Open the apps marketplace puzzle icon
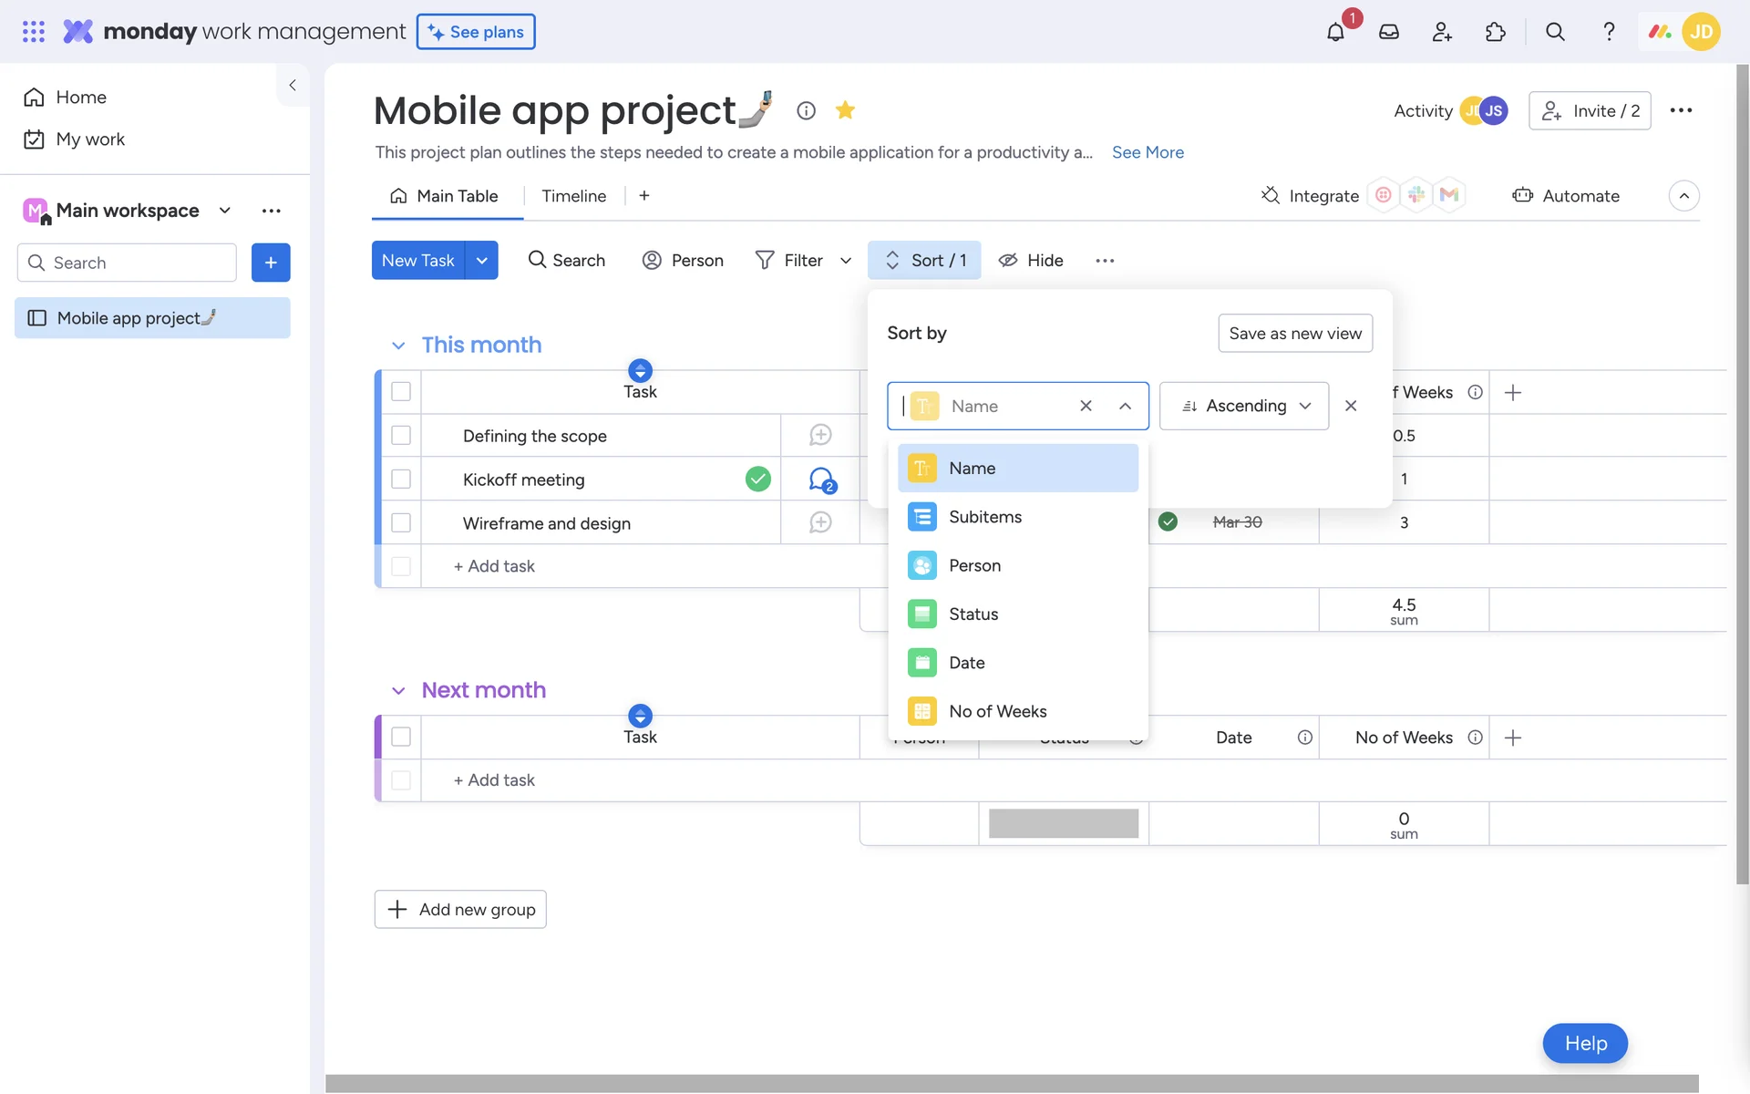This screenshot has height=1094, width=1750. point(1495,32)
